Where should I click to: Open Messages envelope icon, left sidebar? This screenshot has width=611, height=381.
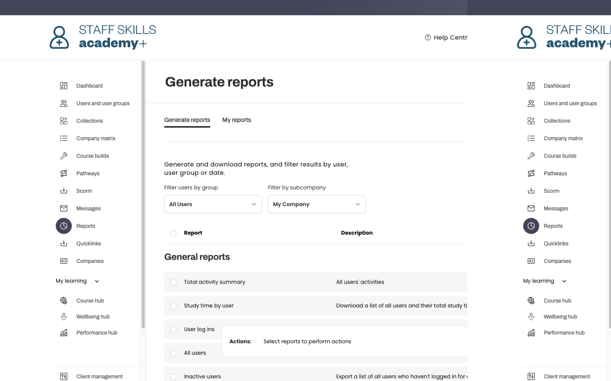[x=64, y=208]
